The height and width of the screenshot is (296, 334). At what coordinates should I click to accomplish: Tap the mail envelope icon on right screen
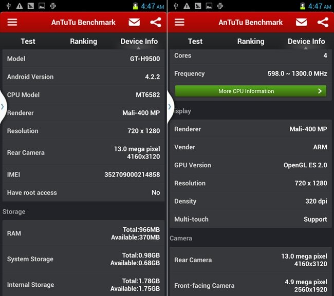pos(302,23)
